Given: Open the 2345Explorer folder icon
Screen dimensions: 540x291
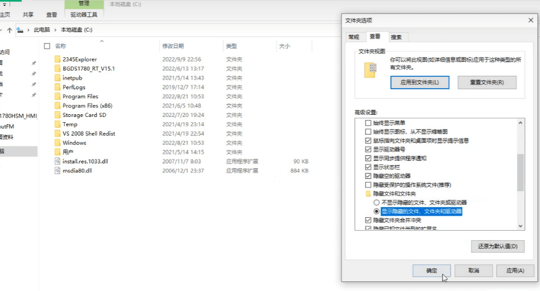Looking at the screenshot, I should pos(58,59).
